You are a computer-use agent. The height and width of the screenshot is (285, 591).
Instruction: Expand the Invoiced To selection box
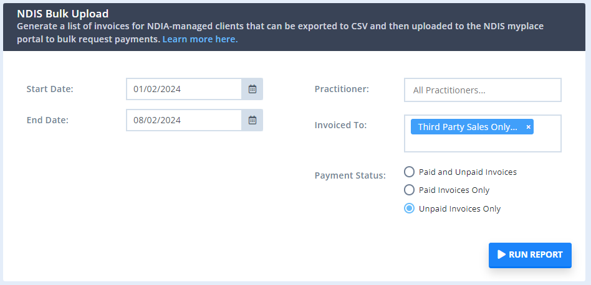tap(483, 143)
